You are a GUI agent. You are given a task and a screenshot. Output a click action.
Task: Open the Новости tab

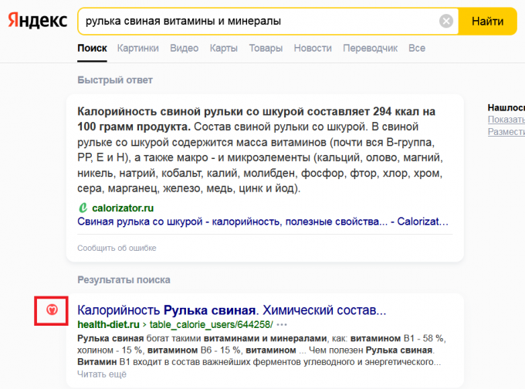click(x=313, y=48)
